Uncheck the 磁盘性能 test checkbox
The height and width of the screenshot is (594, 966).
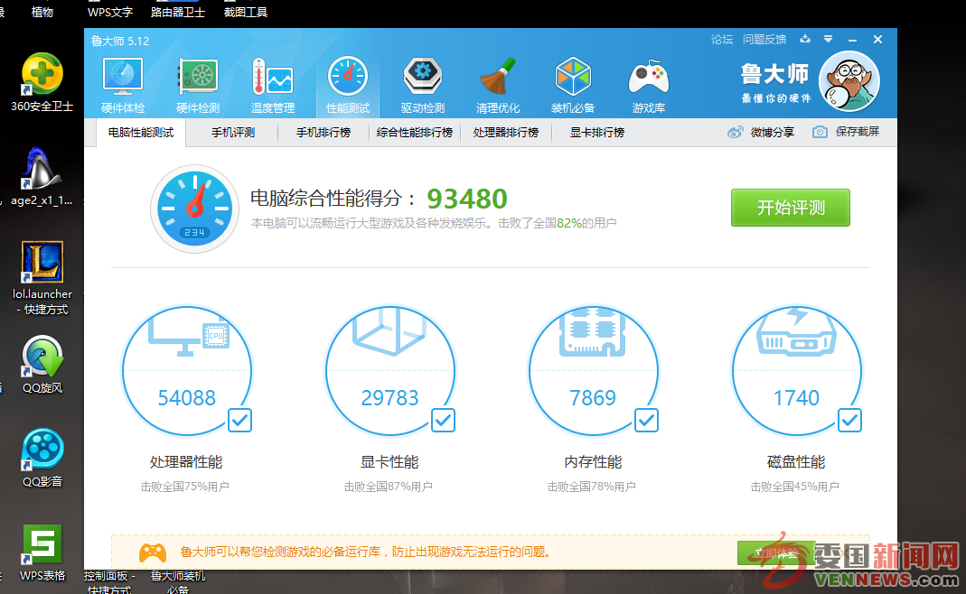coord(849,421)
